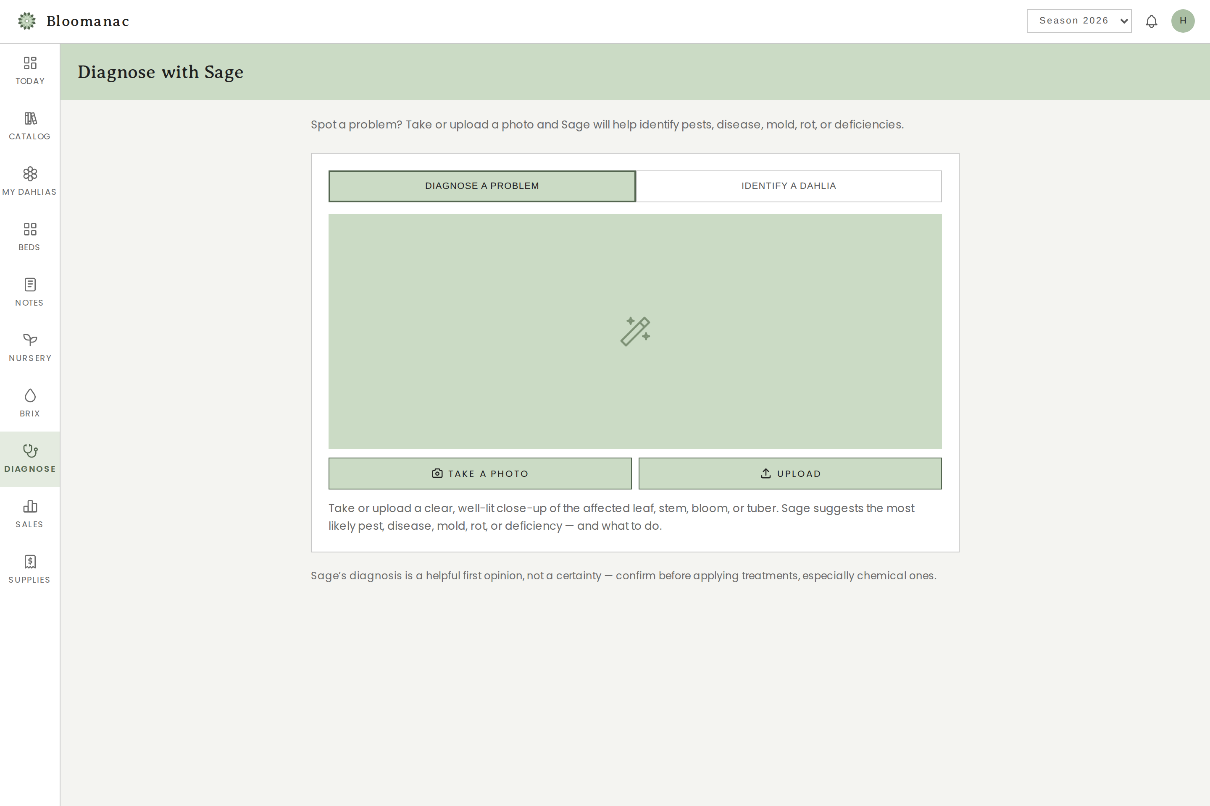
Task: Click the Diagnose with Sage heading
Action: (x=160, y=72)
